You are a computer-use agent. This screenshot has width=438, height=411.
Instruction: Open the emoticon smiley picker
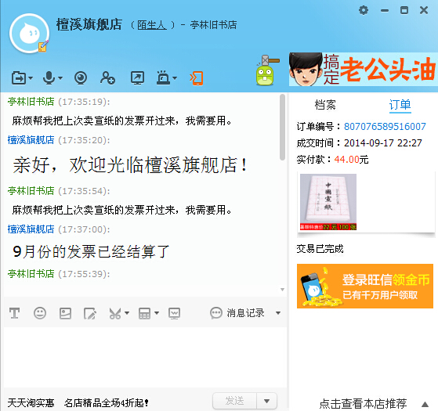(x=40, y=313)
